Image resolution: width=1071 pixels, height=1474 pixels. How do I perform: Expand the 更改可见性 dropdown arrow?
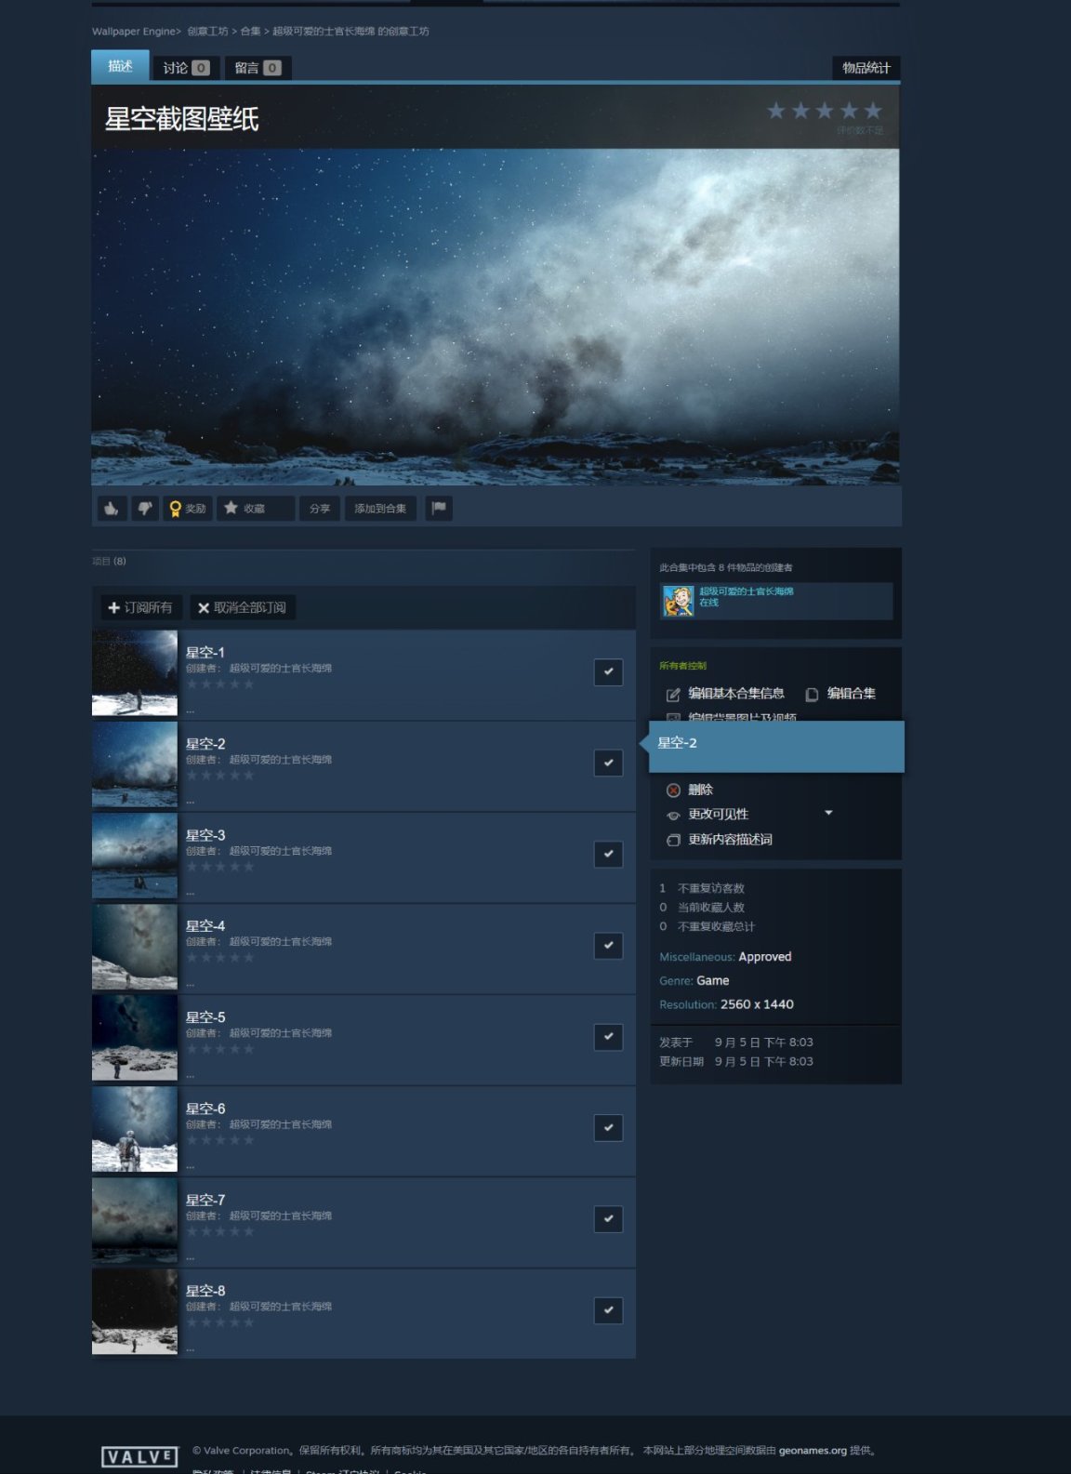coord(828,813)
